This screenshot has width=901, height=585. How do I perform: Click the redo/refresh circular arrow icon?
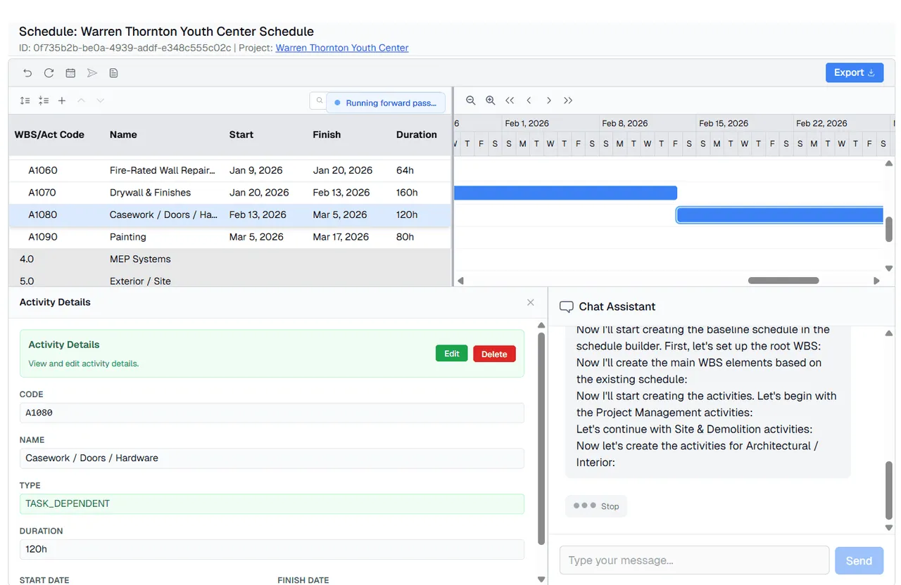[49, 72]
